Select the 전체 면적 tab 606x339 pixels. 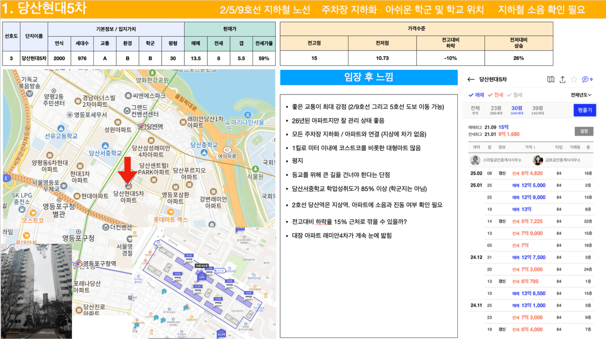475,110
